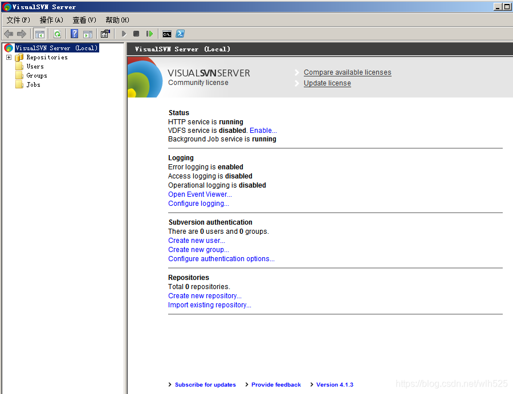Click 'Community license' text in header

coord(198,83)
